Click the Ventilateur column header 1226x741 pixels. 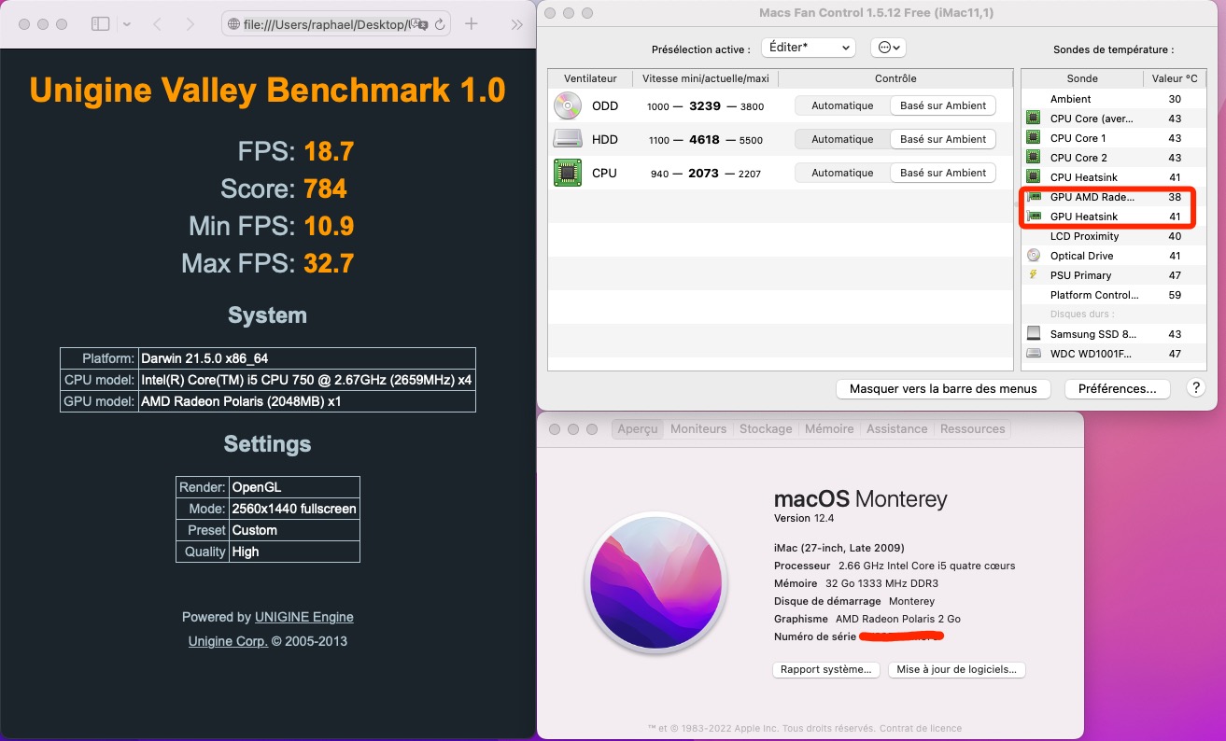pyautogui.click(x=590, y=78)
